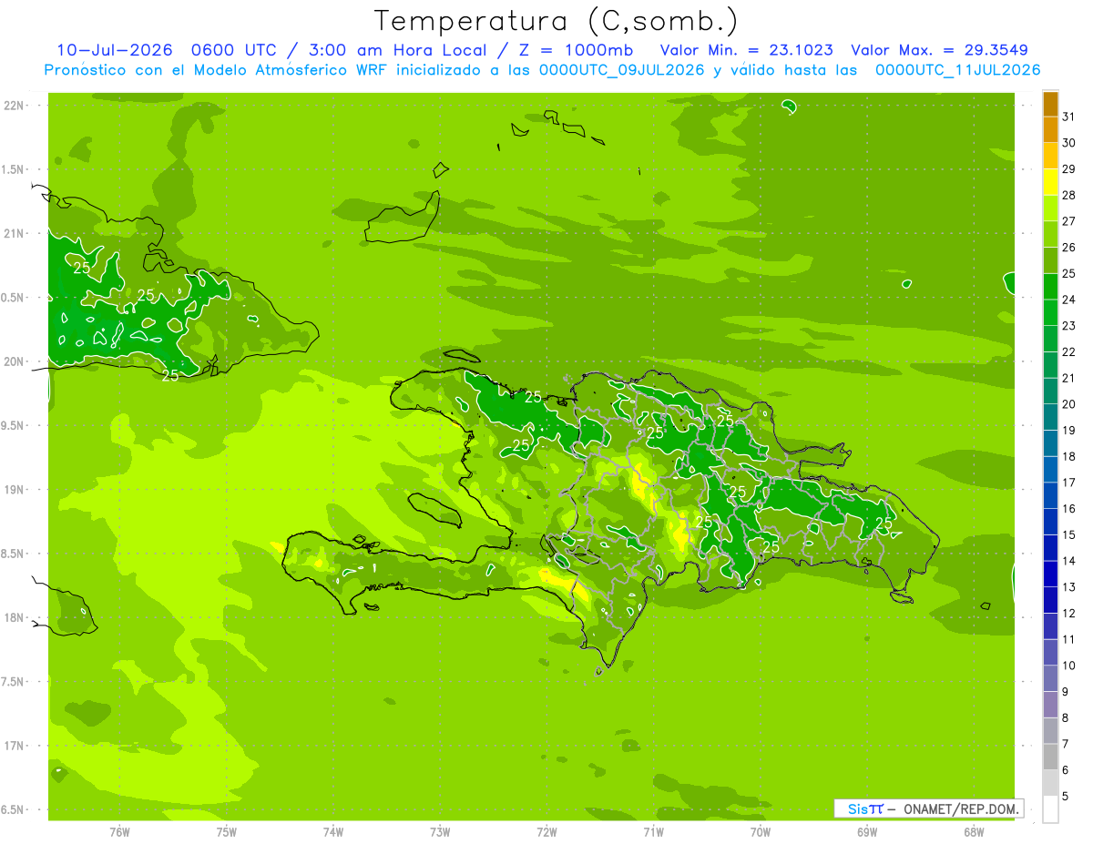Pick the yellow swatch between 28 and 29
1093x844 pixels.
pyautogui.click(x=1050, y=183)
